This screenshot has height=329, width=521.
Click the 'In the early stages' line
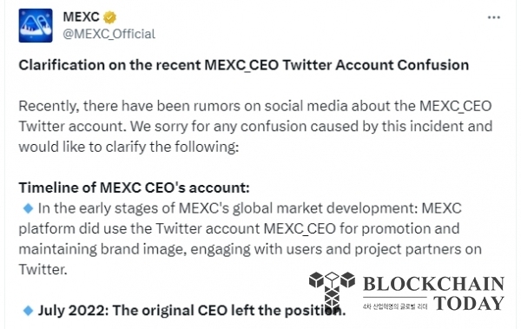pyautogui.click(x=249, y=208)
